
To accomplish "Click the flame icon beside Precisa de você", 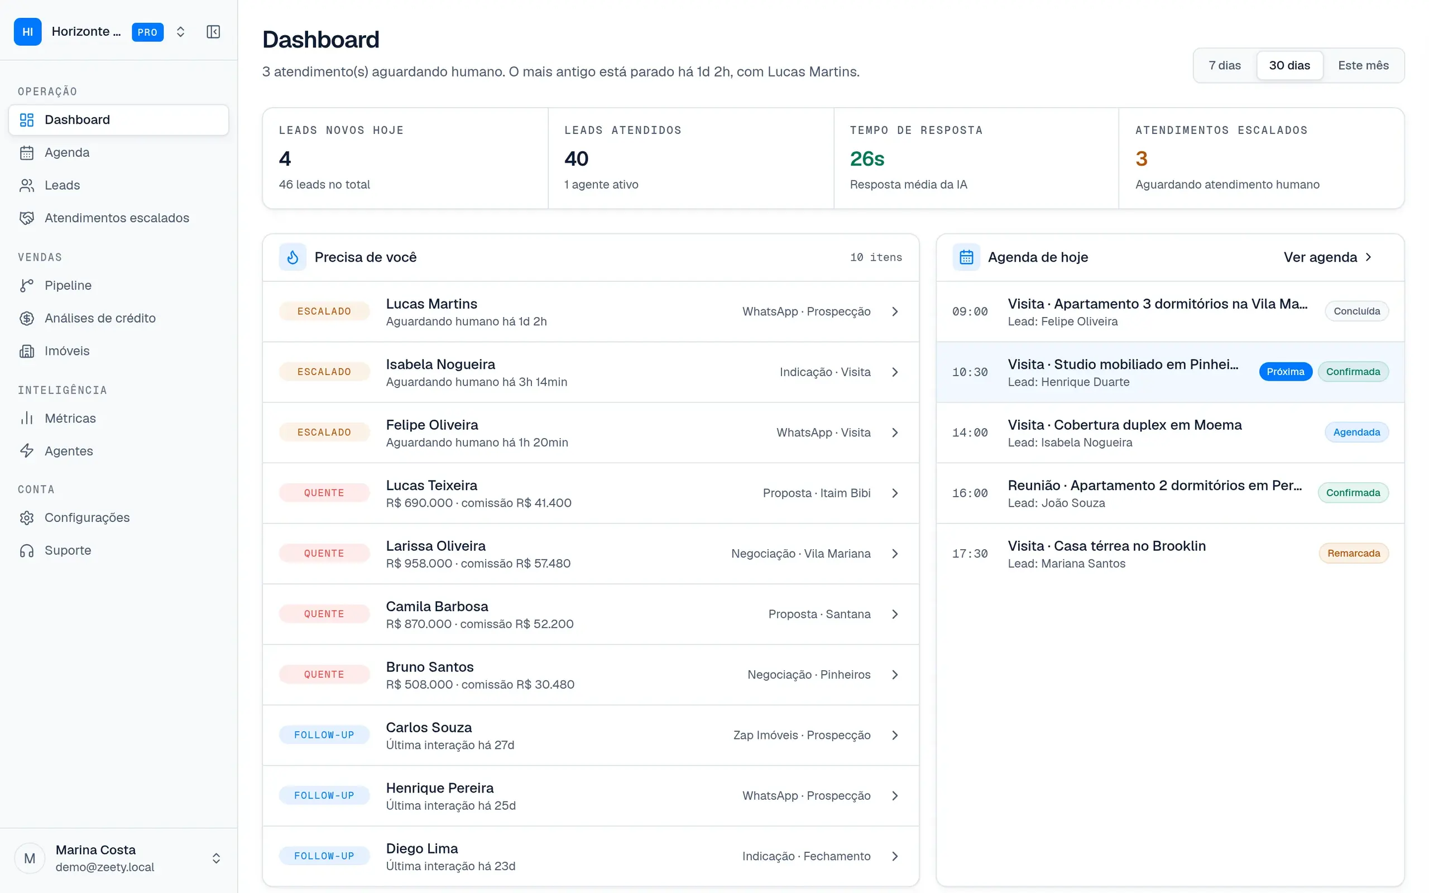I will [292, 257].
